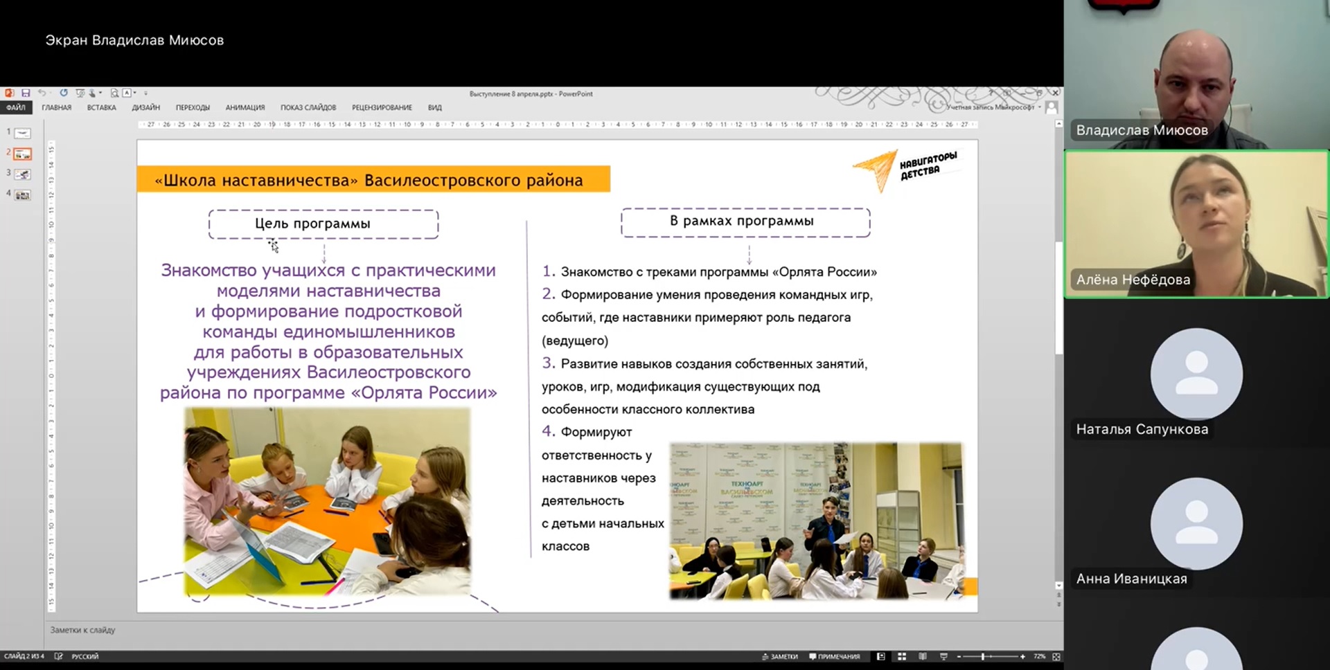Click the slide title «Школа наставничества» banner
The width and height of the screenshot is (1330, 670).
[373, 180]
